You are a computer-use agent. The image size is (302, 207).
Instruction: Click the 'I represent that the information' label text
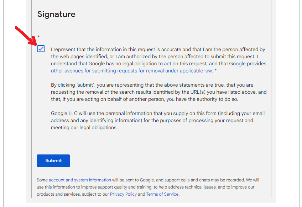tap(158, 49)
